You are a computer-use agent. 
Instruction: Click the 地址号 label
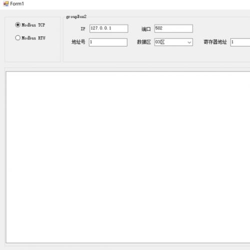(78, 42)
